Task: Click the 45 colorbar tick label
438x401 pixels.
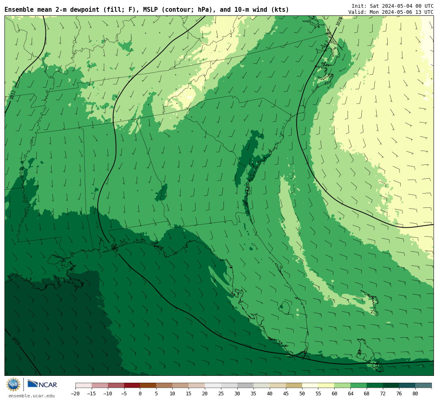Action: [x=286, y=394]
